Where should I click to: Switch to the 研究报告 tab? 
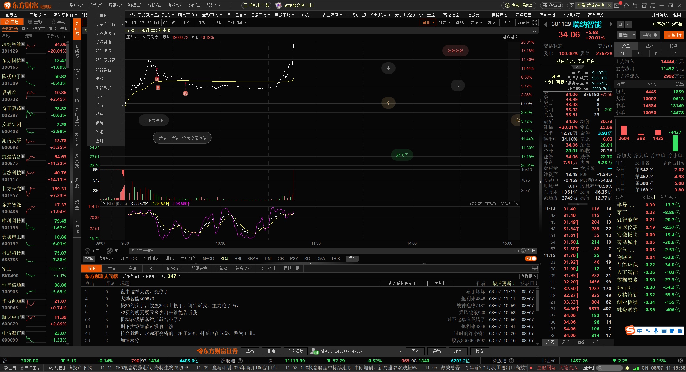[175, 268]
